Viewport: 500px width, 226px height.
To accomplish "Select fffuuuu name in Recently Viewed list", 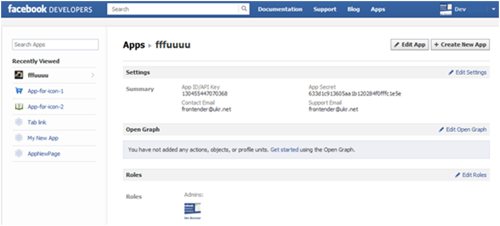I will tap(38, 76).
